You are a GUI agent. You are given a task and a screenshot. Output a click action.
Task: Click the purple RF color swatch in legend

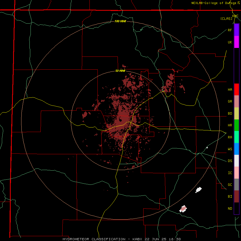236,30
